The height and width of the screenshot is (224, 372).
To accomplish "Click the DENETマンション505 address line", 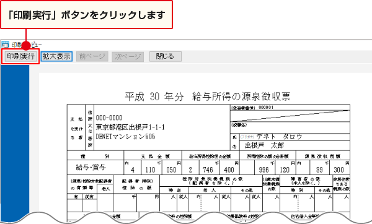I will pyautogui.click(x=125, y=137).
